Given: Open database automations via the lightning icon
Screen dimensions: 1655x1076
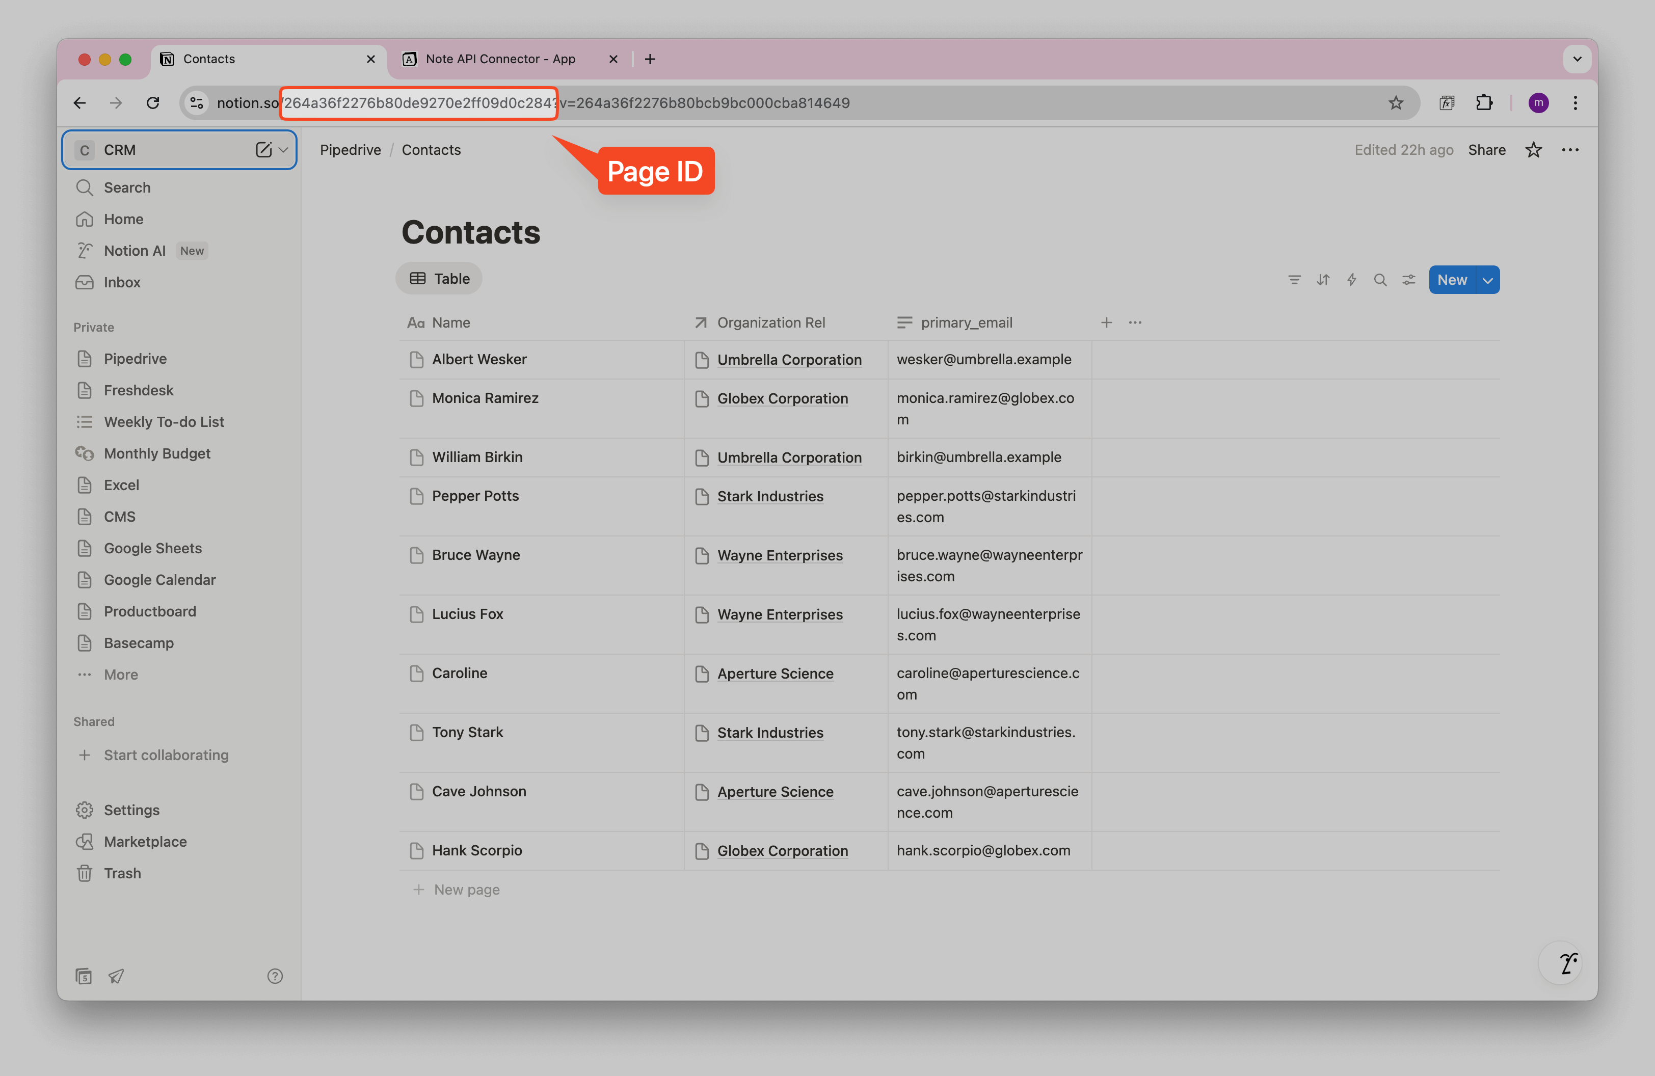Looking at the screenshot, I should tap(1351, 279).
